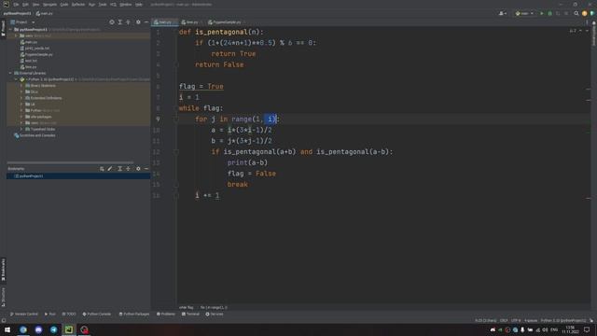Image resolution: width=597 pixels, height=336 pixels.
Task: Click the warnings count inspection indicator in the editor
Action: click(x=573, y=31)
